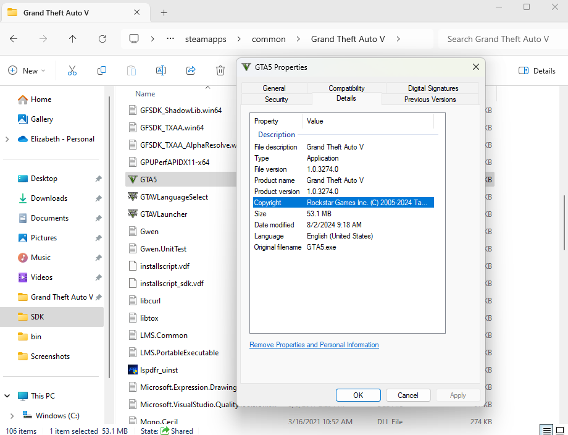Unpin Downloads from quick access
This screenshot has width=568, height=435.
98,198
